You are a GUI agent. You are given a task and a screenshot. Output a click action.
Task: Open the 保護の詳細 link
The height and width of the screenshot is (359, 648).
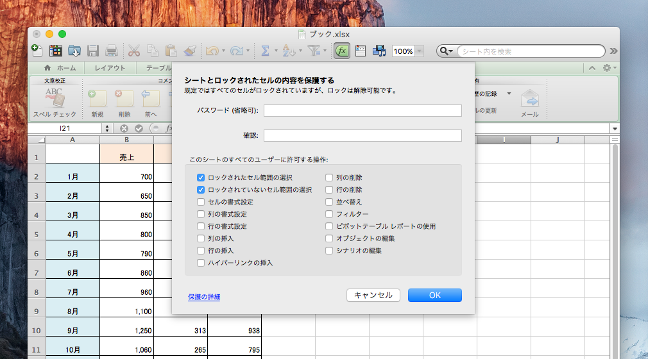[204, 297]
